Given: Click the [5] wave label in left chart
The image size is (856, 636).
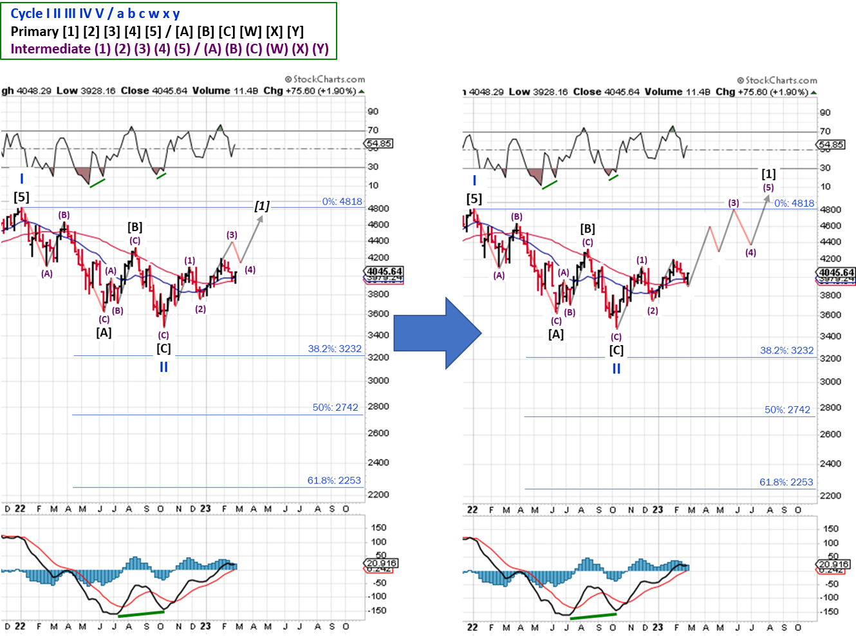Looking at the screenshot, I should point(21,197).
